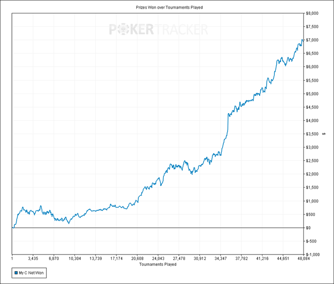Select the 'My C Net Won' legend label

pyautogui.click(x=31, y=273)
